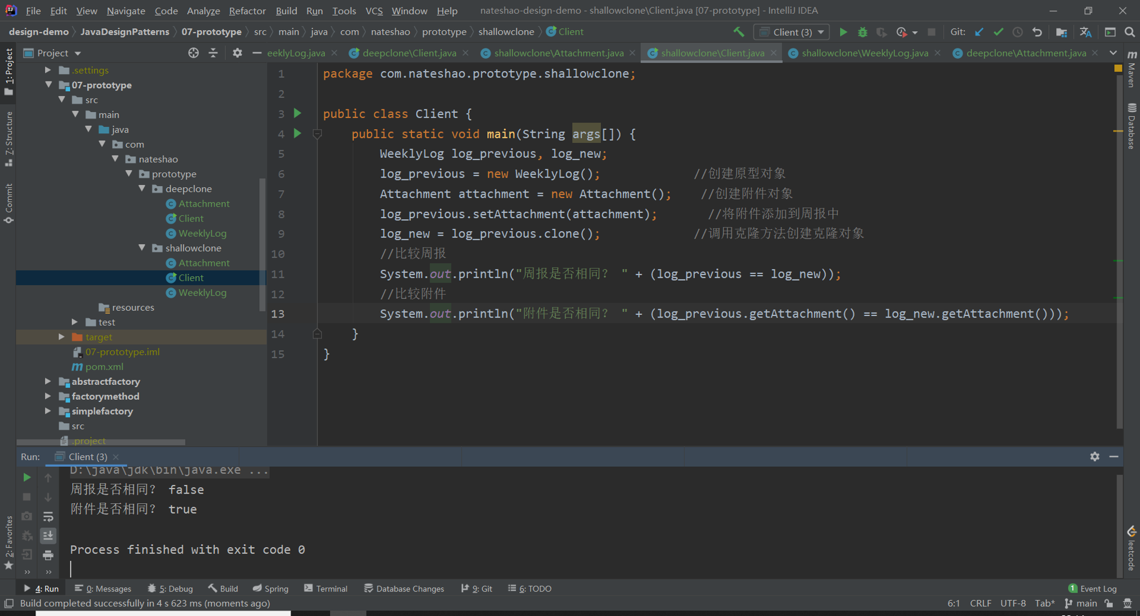This screenshot has height=616, width=1140.
Task: Switch to shallowclone\Attachment.java tab
Action: [x=559, y=53]
